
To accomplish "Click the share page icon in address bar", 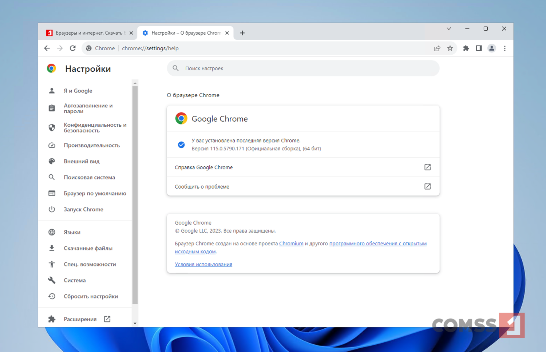I will point(437,48).
